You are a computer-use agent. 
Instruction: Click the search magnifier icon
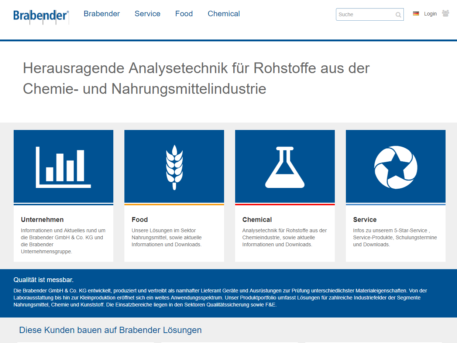[398, 15]
